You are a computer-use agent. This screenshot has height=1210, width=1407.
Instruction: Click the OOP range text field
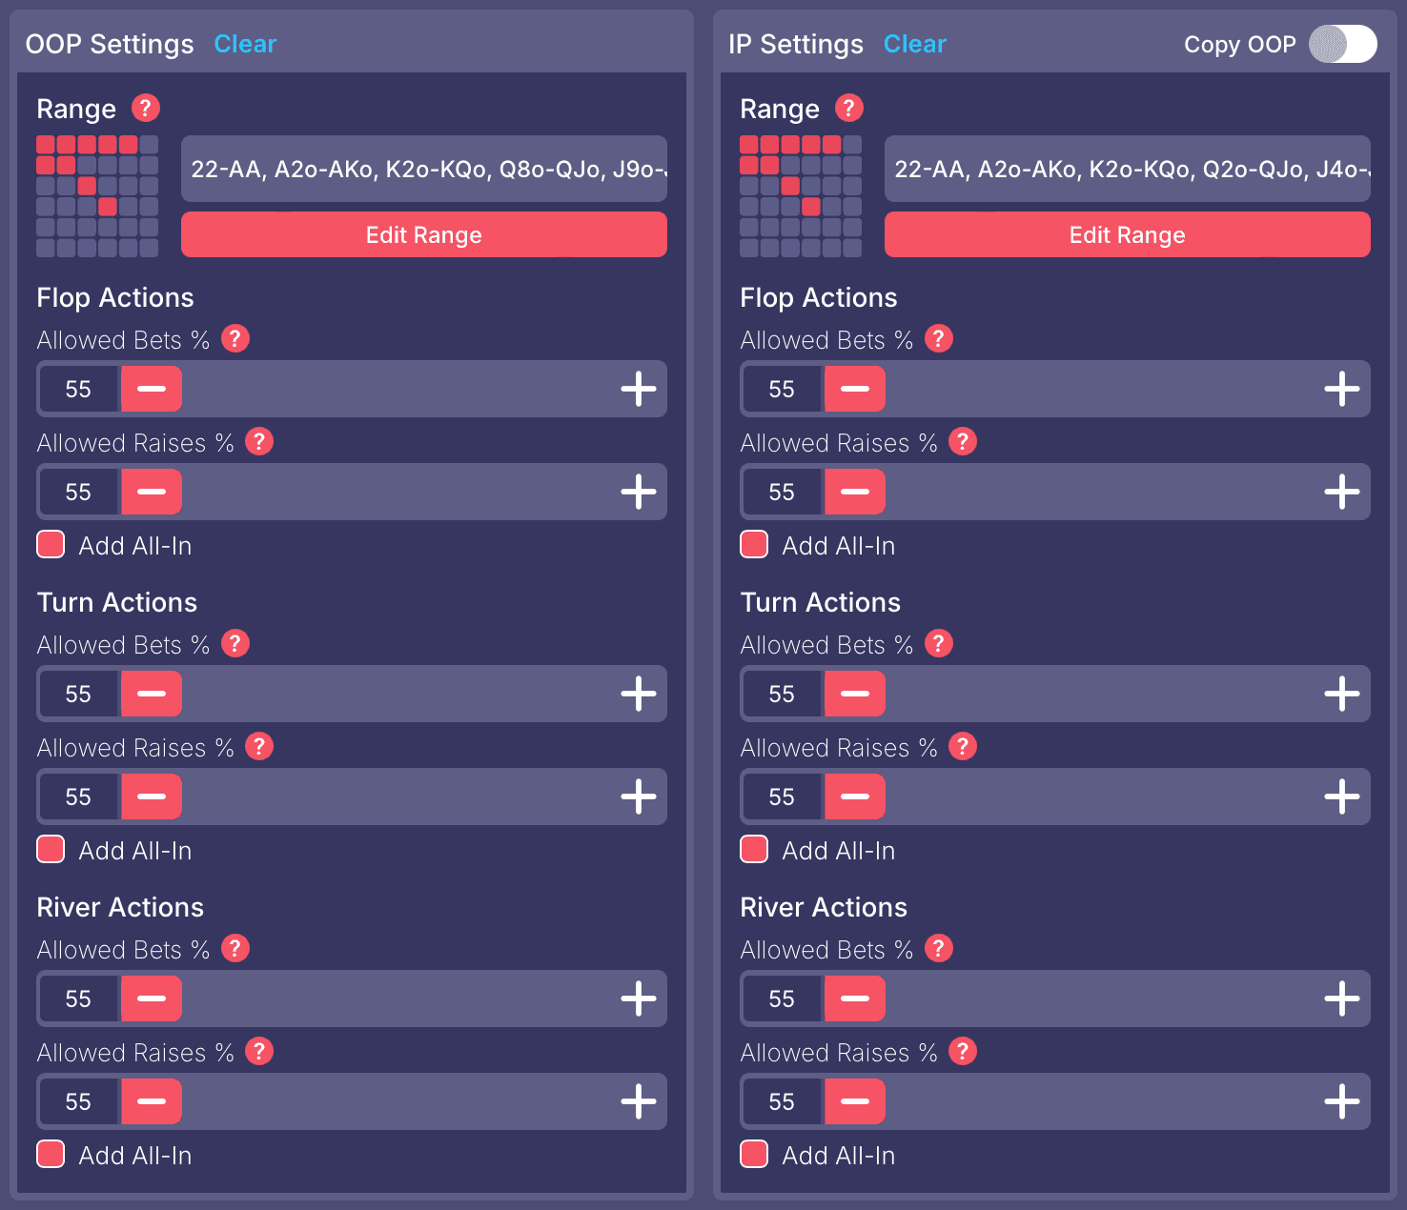[423, 169]
